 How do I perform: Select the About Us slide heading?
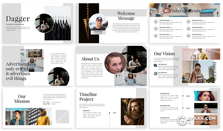click(x=90, y=59)
